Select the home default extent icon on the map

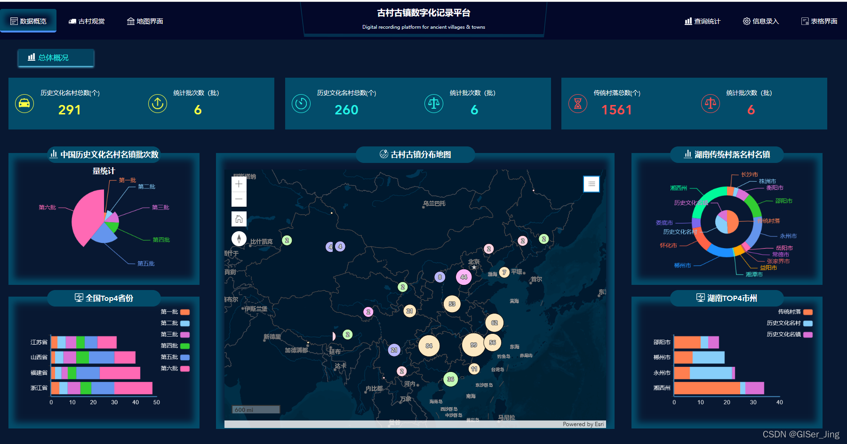[239, 218]
